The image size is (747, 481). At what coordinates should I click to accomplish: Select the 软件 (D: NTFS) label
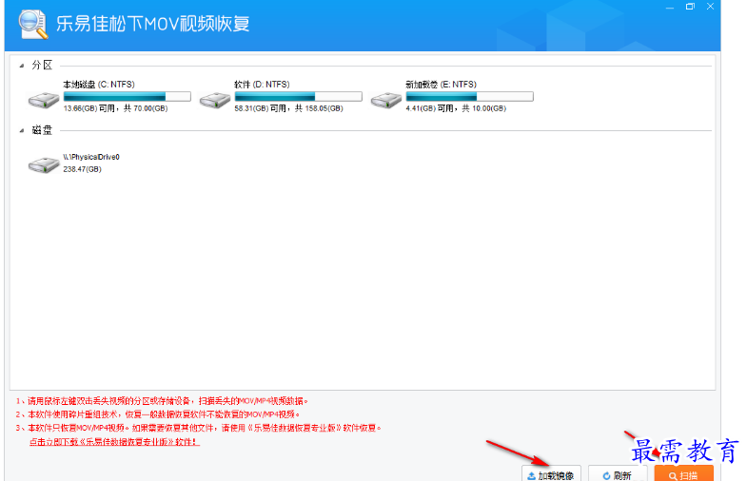[262, 85]
